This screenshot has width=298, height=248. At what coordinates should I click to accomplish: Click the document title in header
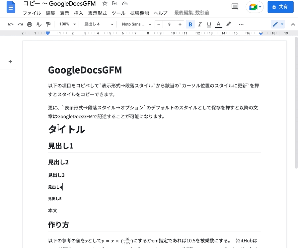(x=59, y=3)
